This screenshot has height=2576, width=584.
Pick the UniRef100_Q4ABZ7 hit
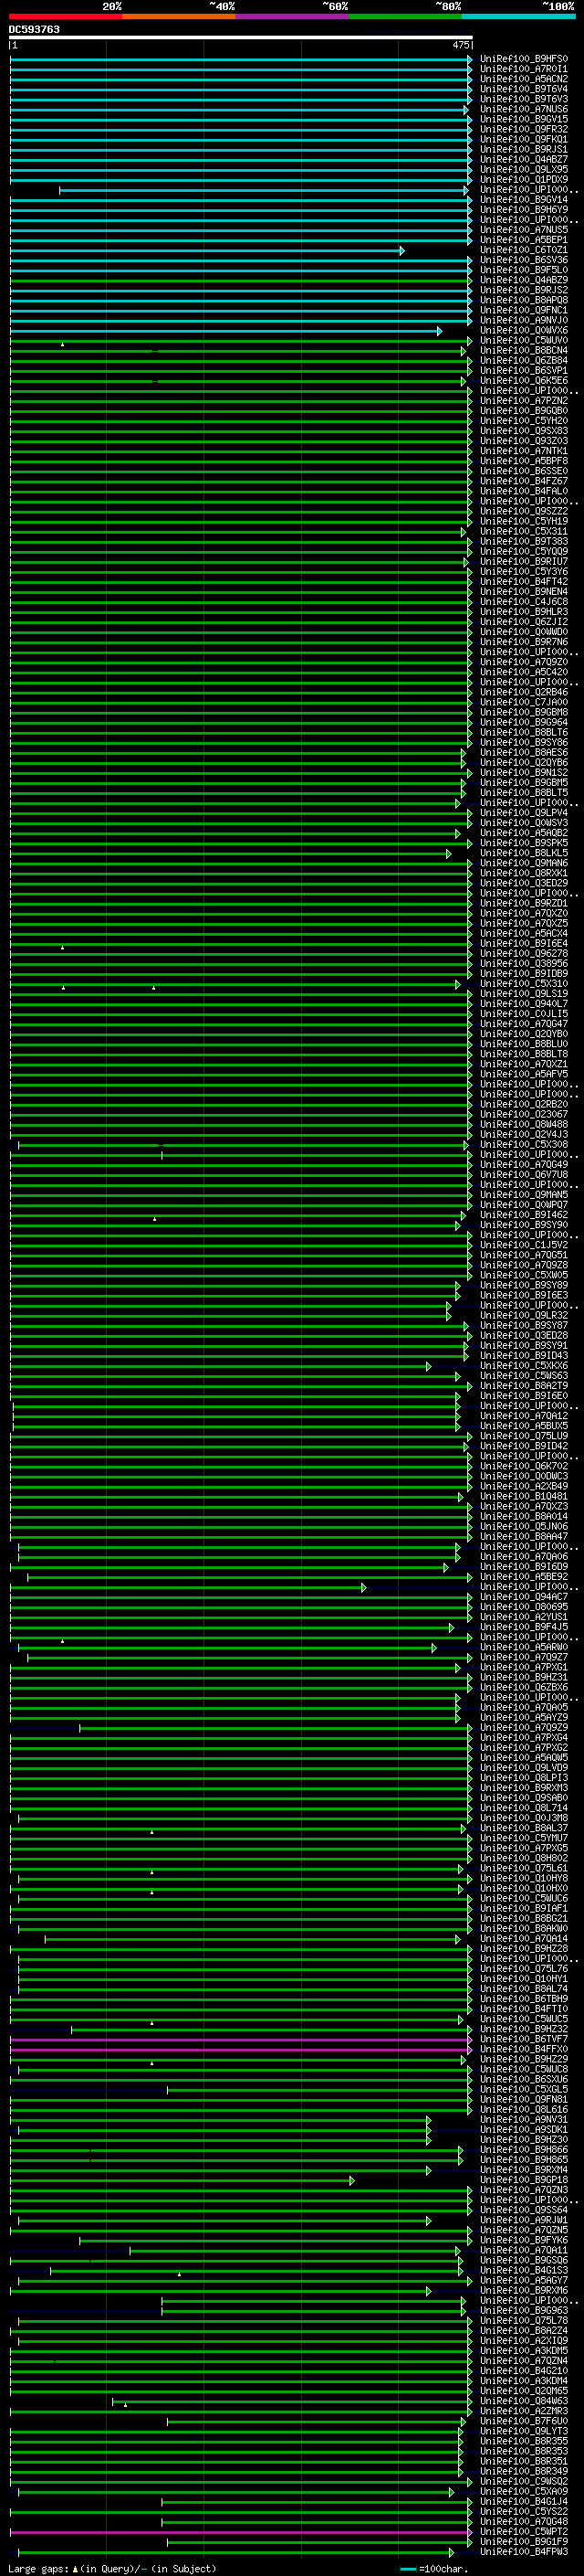(x=523, y=159)
